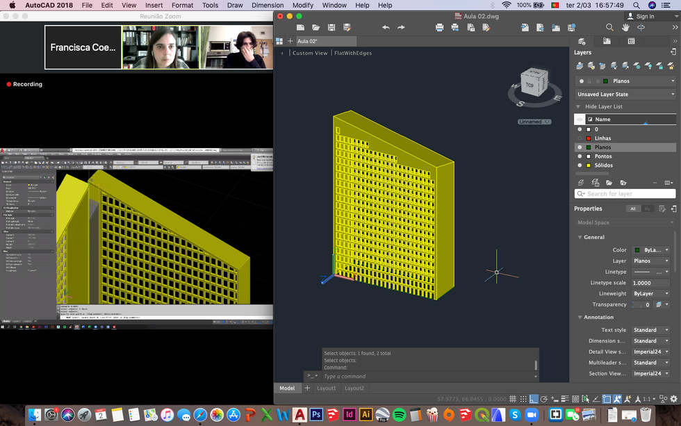Click the Unlock layer icon in Layers toolbar

click(x=671, y=65)
